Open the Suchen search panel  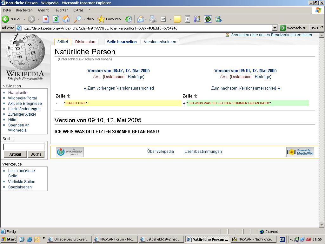[x=84, y=19]
